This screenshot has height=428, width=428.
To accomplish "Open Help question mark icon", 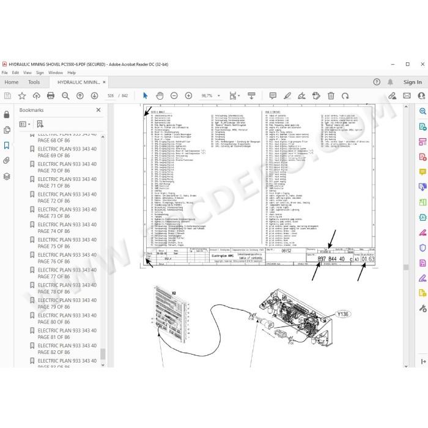I will pos(377,82).
